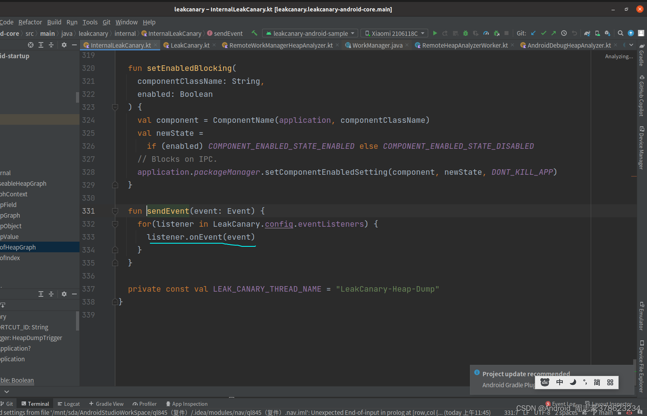
Task: Open structure panel settings gear icon
Action: [x=64, y=294]
